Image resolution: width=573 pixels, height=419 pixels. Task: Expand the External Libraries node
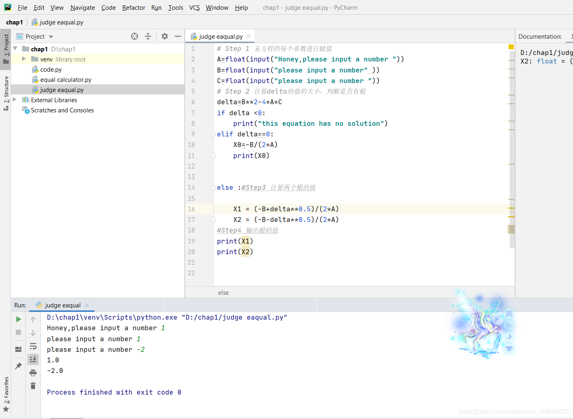(15, 100)
